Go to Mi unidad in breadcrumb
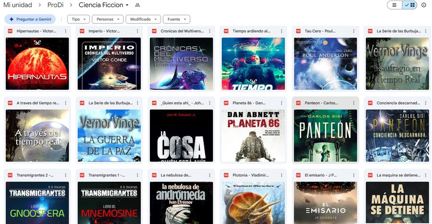Screen dimensions: 432x224 coord(18,5)
